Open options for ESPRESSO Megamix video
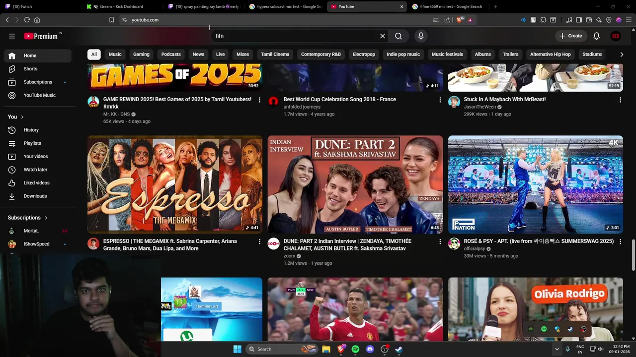 point(259,241)
